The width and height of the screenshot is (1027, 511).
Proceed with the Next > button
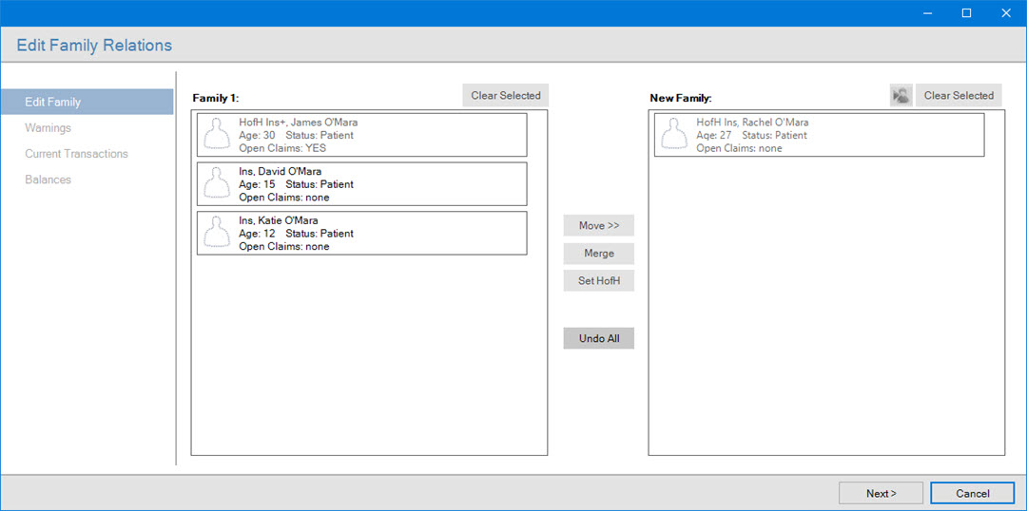(881, 493)
